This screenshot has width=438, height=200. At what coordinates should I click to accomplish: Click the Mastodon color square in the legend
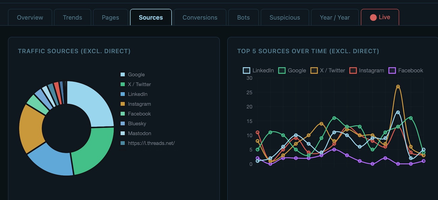coord(122,133)
